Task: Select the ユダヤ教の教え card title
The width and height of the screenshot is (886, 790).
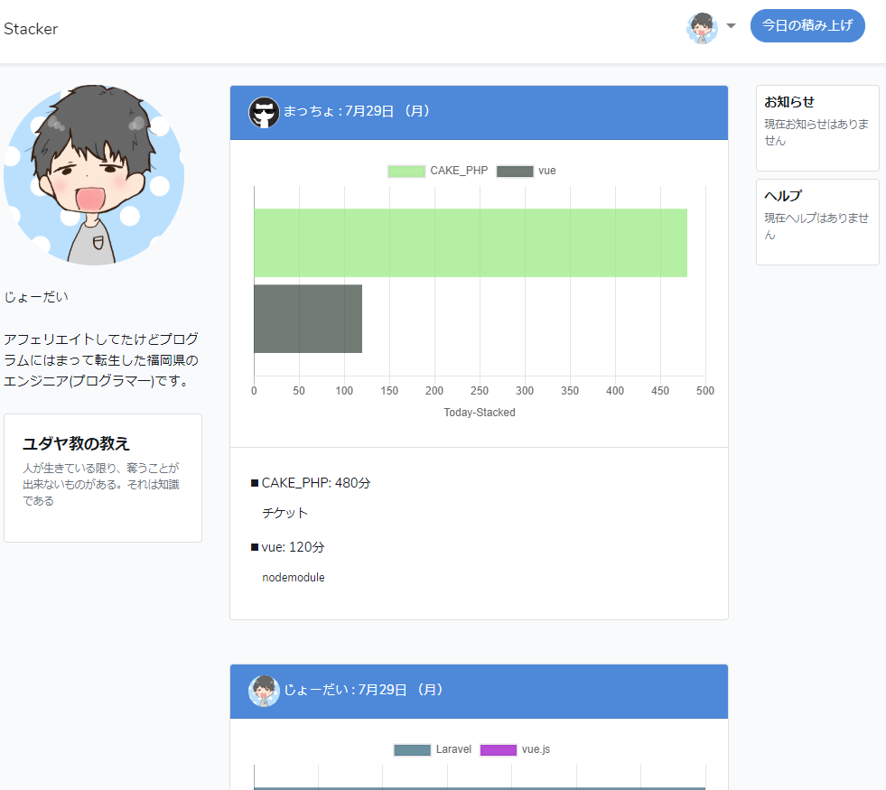Action: [76, 444]
